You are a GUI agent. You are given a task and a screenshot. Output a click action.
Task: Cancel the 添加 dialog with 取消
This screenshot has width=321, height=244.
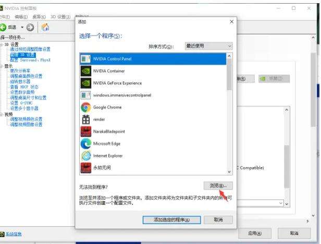pyautogui.click(x=218, y=220)
